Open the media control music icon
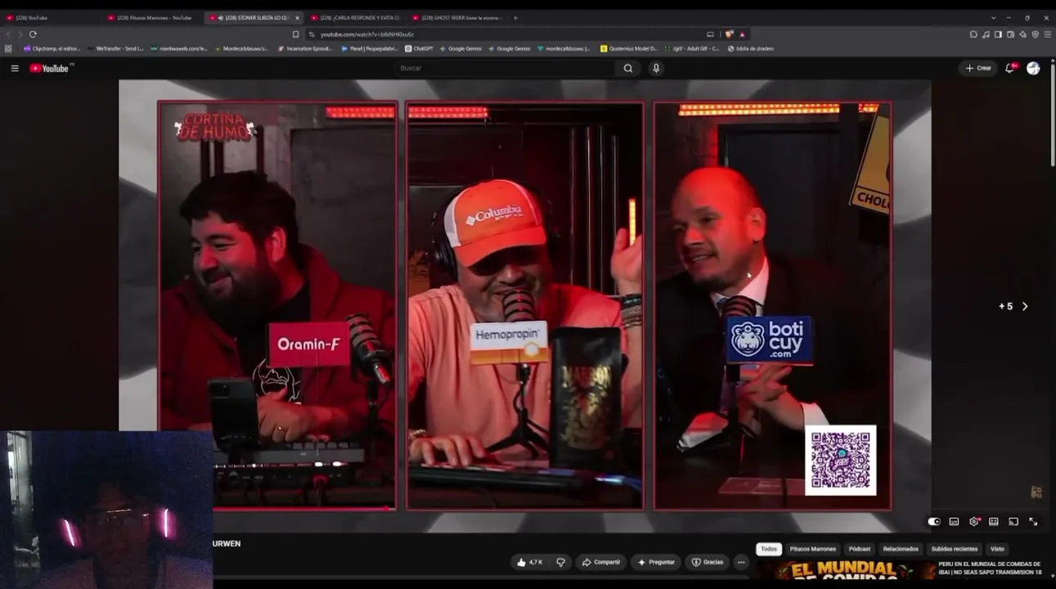Screen dimensions: 1056x589 coord(986,34)
